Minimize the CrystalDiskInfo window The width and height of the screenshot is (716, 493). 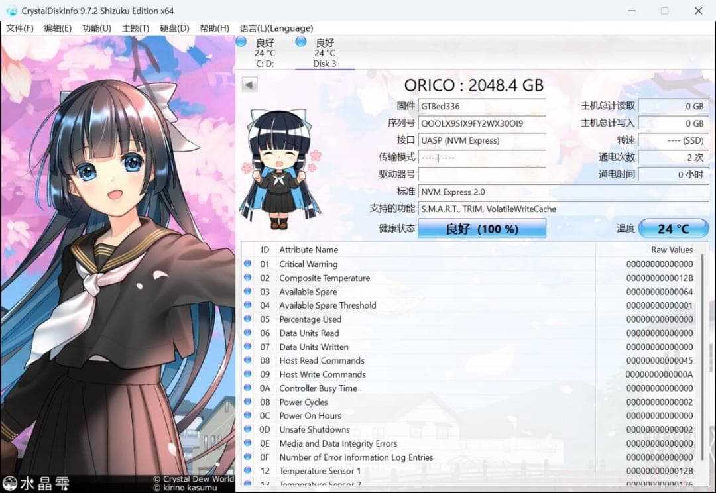coord(632,11)
